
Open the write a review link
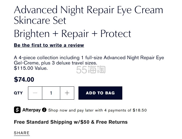click(49, 45)
